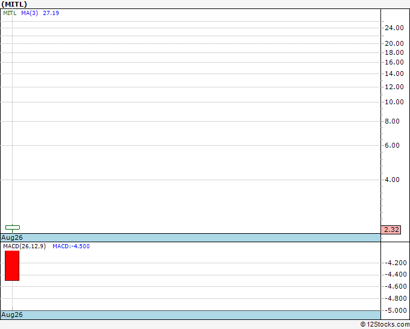Click the MACD:-4.500 value readout
Viewport: 410px width, 329px height.
[71, 246]
